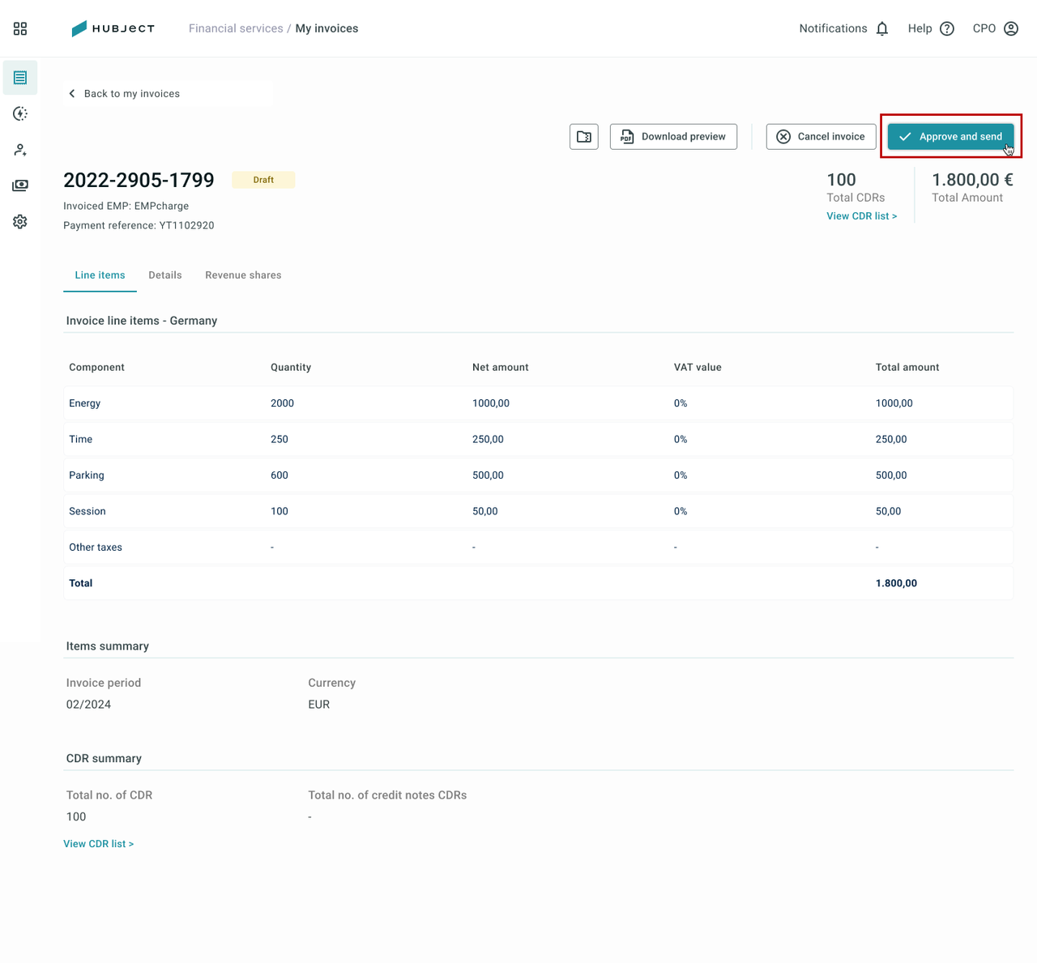Screen dimensions: 1037x963
Task: Open the charging clock sidebar icon
Action: 20,114
